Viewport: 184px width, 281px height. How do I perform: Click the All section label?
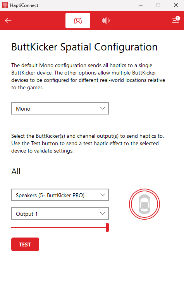point(16,172)
